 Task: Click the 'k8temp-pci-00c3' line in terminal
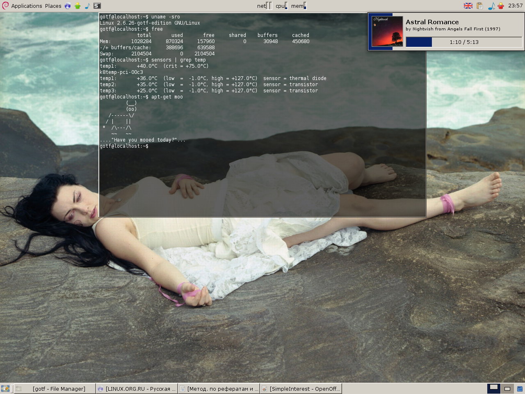(x=121, y=72)
